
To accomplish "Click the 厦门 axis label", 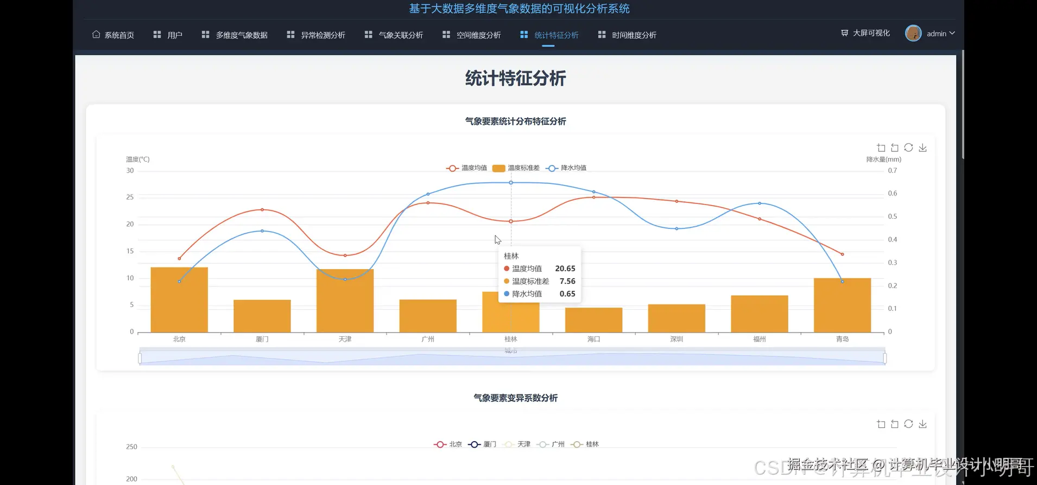I will 262,339.
